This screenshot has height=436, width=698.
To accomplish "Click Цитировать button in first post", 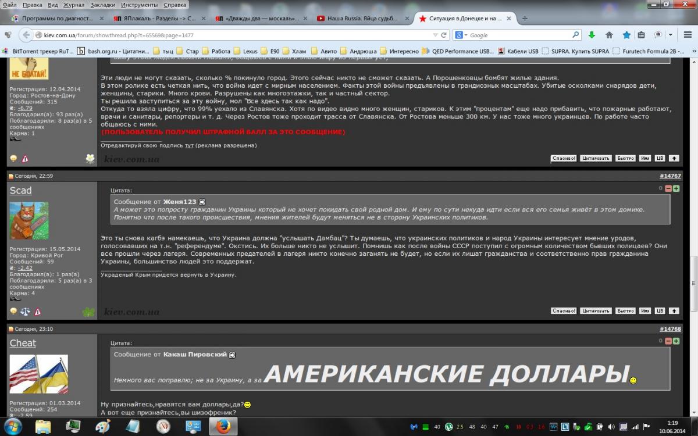I will click(x=596, y=158).
